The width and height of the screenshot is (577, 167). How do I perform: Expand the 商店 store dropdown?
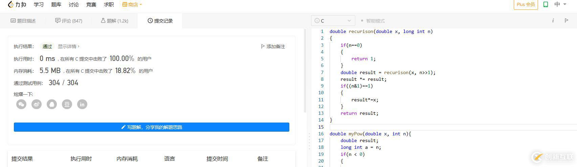pos(132,4)
